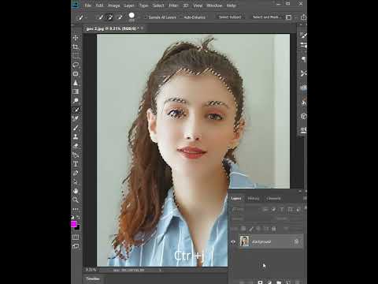Click the magenta foreground color swatch
Image resolution: width=378 pixels, height=284 pixels.
[74, 224]
